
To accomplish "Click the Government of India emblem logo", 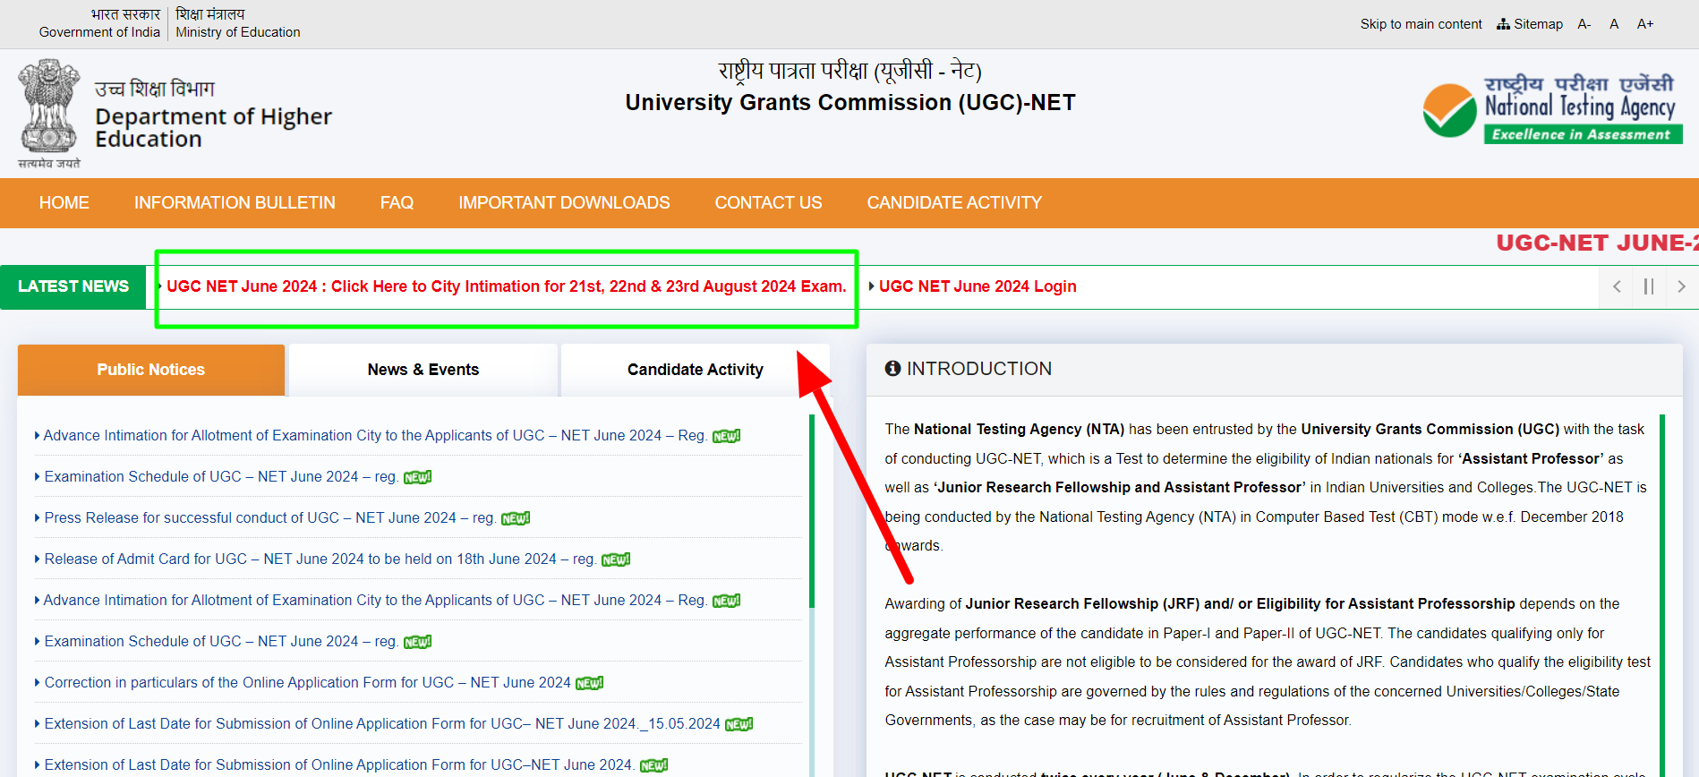I will tap(49, 114).
